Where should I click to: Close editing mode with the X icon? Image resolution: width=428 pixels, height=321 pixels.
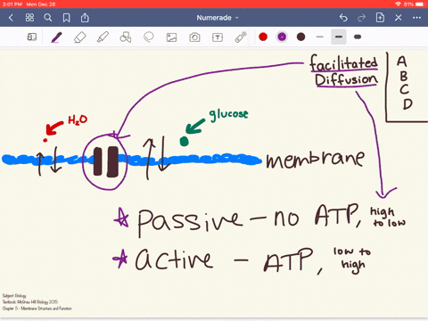399,18
